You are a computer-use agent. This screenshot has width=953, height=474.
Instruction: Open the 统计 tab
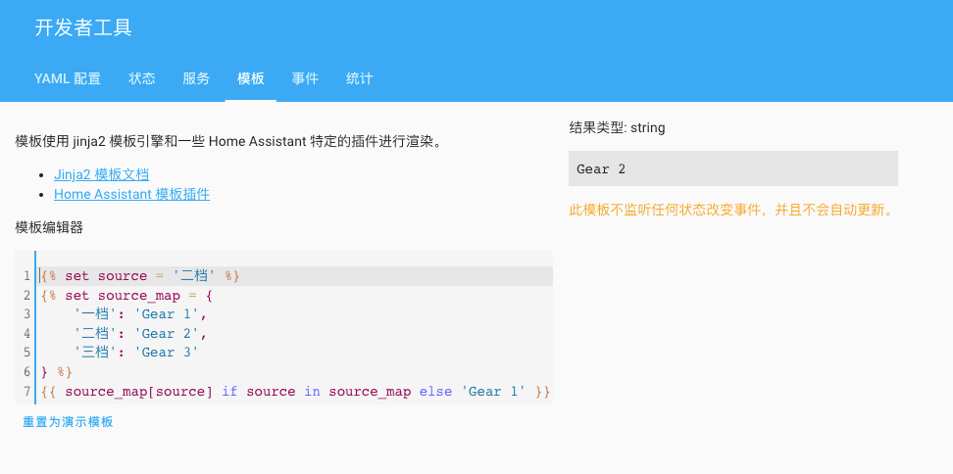tap(360, 78)
